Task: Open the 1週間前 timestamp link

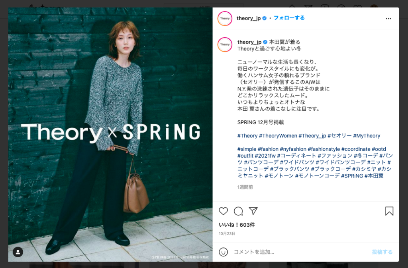Action: coord(245,187)
